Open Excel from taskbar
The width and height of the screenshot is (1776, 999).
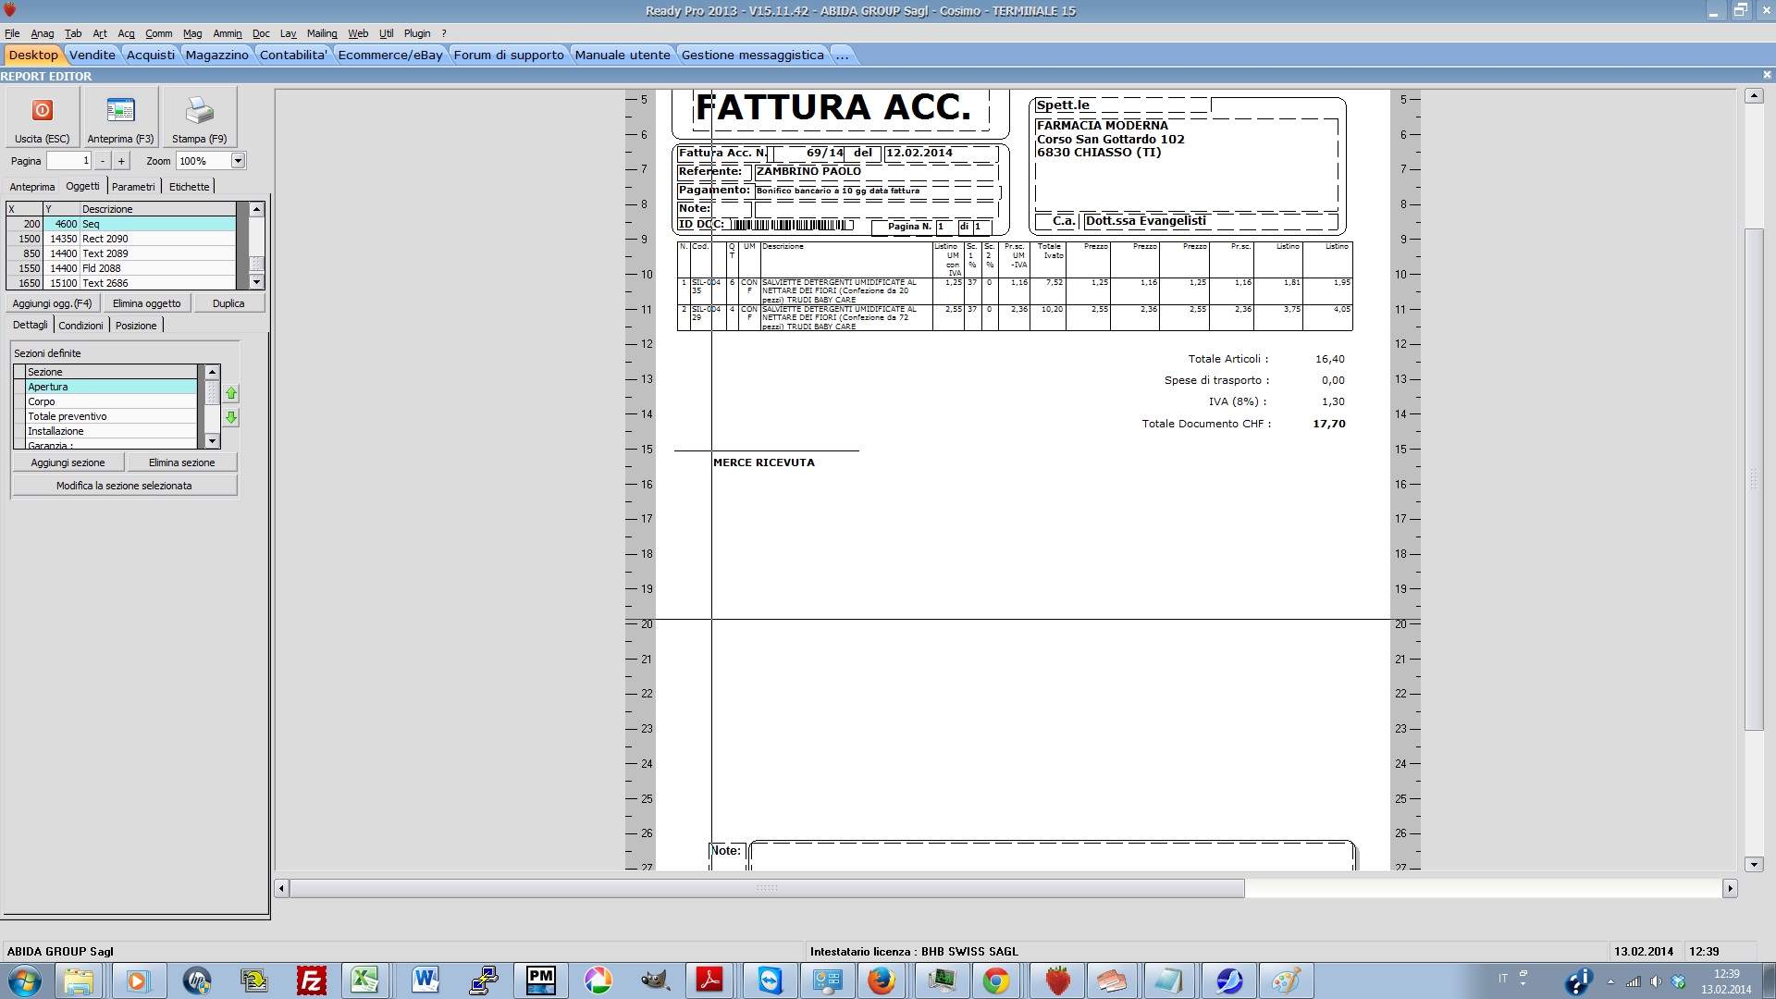pyautogui.click(x=365, y=980)
